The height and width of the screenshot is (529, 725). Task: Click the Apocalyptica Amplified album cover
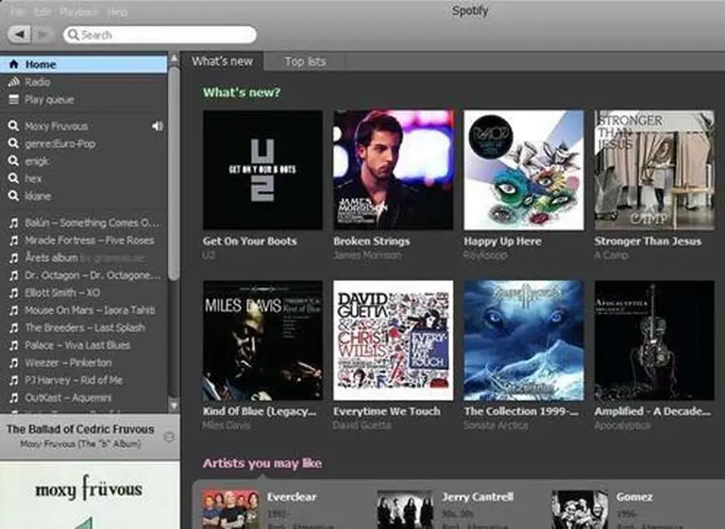(x=654, y=340)
